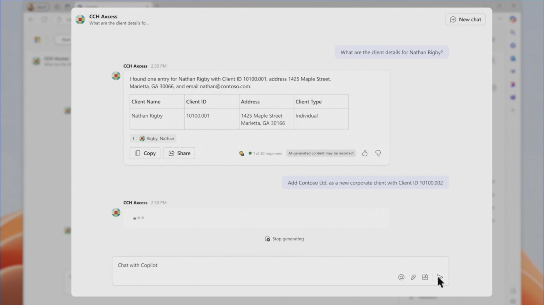Click the Add Contoso Ltd. message bubble
The width and height of the screenshot is (544, 305).
coord(365,183)
